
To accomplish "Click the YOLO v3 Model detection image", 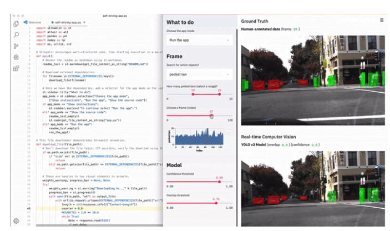I will click(313, 188).
